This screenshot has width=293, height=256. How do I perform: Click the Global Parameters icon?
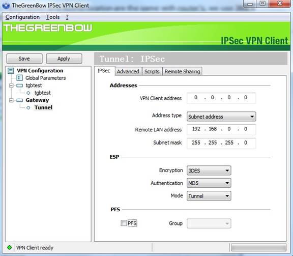coord(19,78)
